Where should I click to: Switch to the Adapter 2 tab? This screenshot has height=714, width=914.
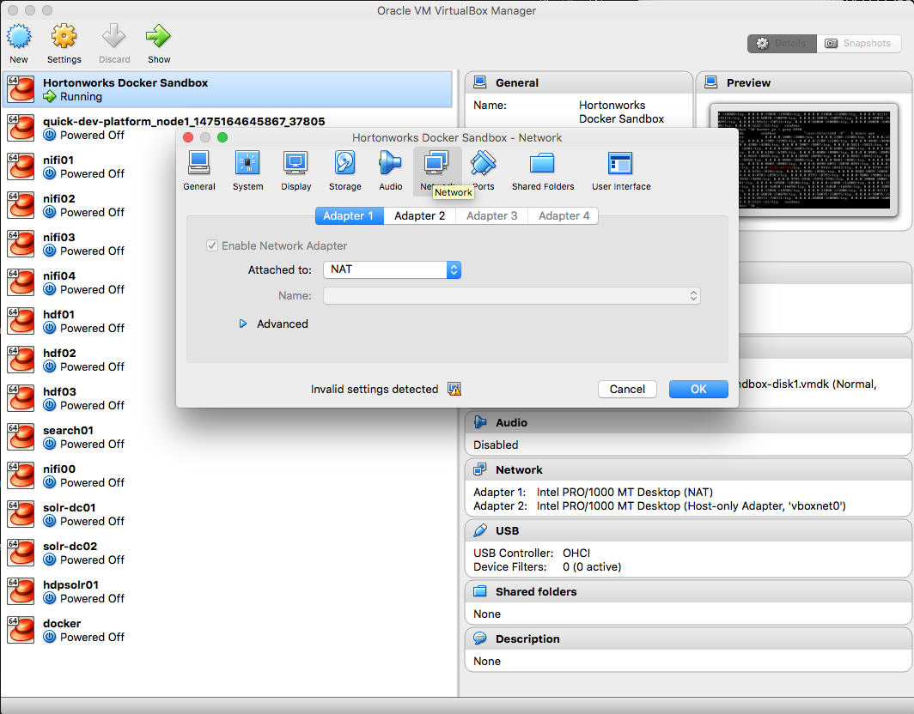[x=419, y=215]
